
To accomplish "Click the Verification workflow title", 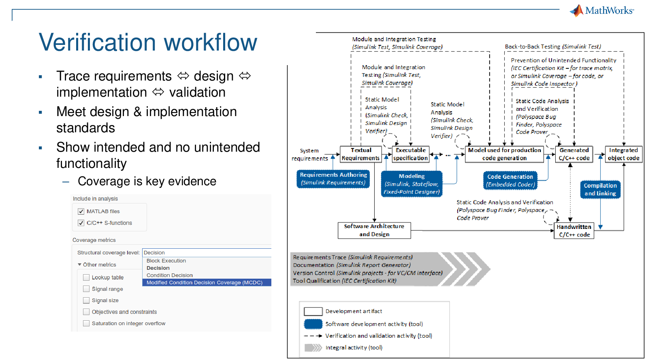I will (x=148, y=42).
